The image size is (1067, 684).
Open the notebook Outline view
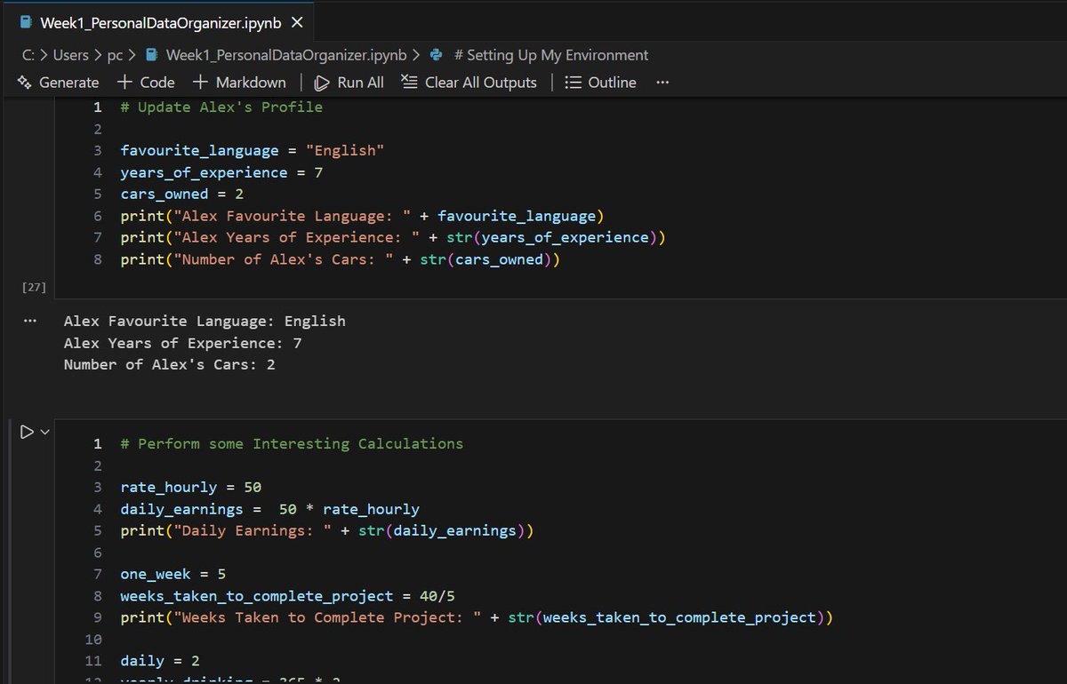[x=601, y=83]
